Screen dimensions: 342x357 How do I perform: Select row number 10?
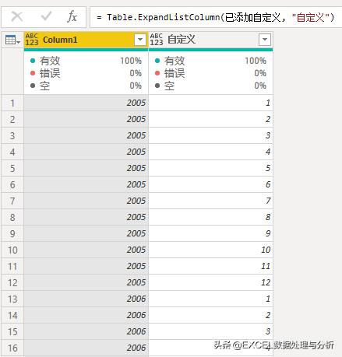12,250
